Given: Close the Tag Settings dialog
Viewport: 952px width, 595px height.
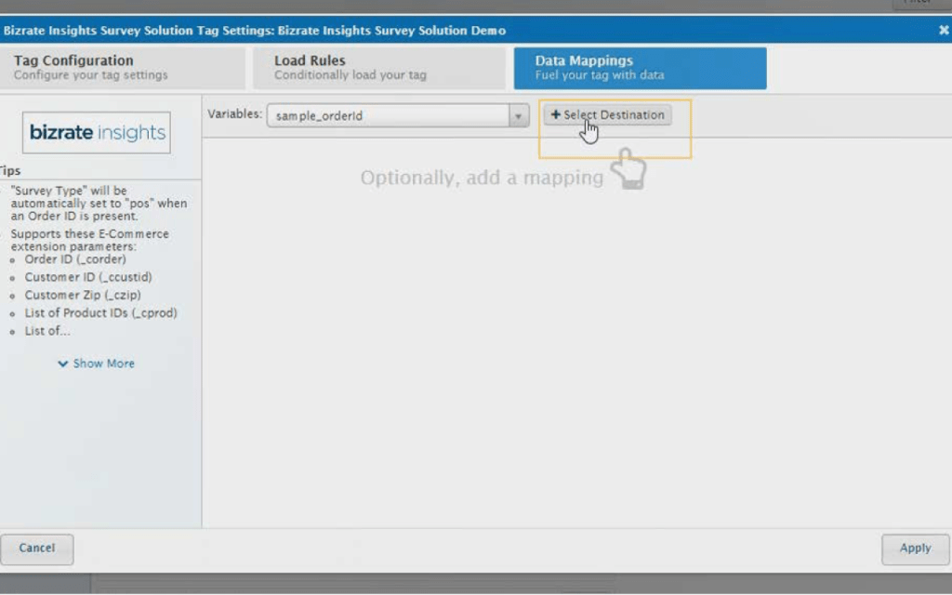Looking at the screenshot, I should [x=944, y=30].
